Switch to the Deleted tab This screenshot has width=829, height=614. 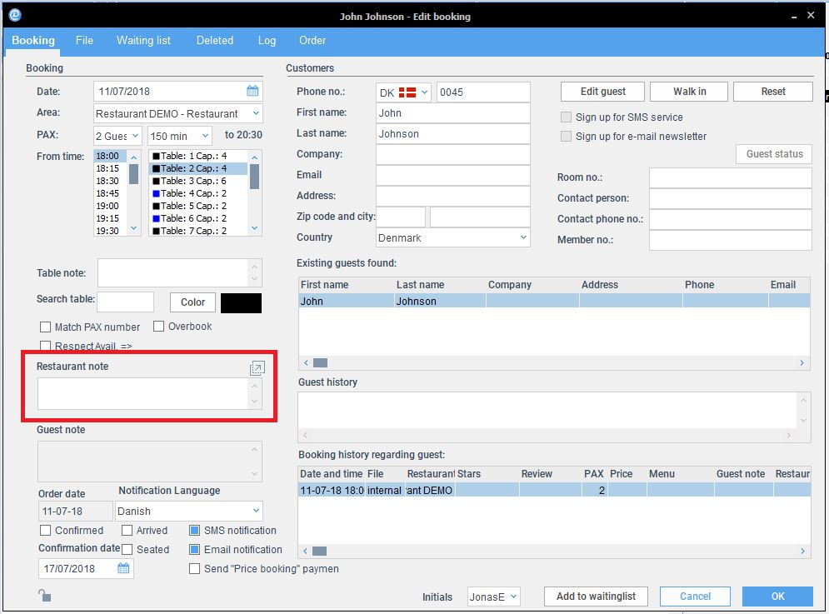215,41
